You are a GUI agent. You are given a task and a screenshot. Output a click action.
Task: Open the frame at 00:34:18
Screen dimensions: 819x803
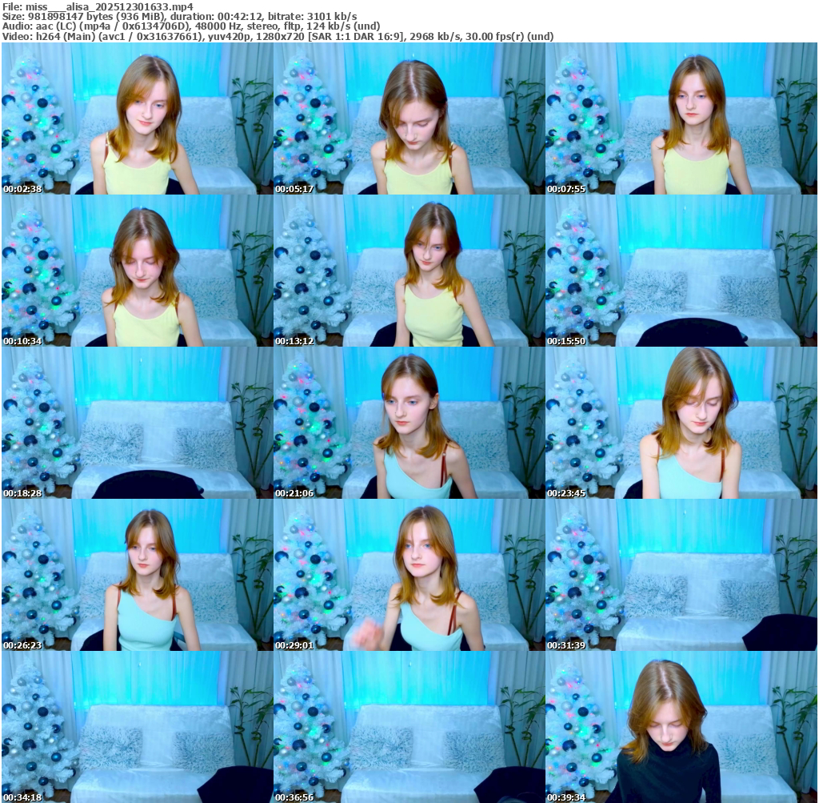[137, 727]
